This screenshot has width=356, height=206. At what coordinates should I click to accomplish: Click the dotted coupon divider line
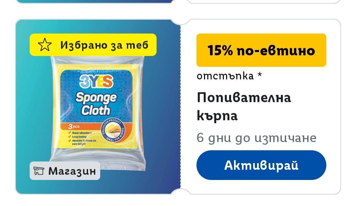(181, 107)
